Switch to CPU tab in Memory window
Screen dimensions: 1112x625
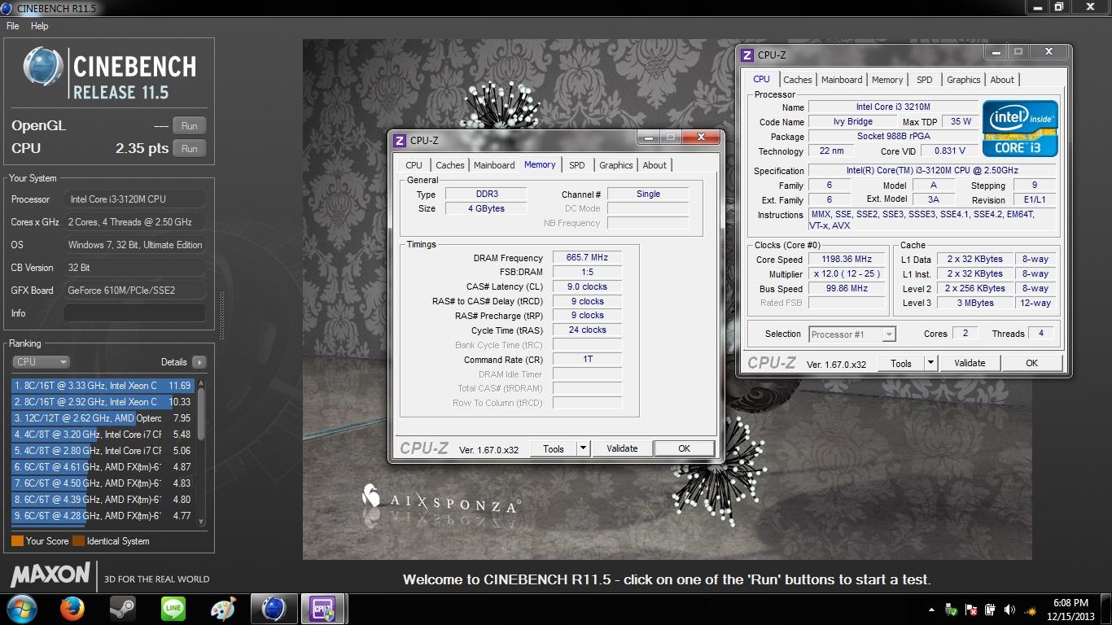click(x=414, y=165)
